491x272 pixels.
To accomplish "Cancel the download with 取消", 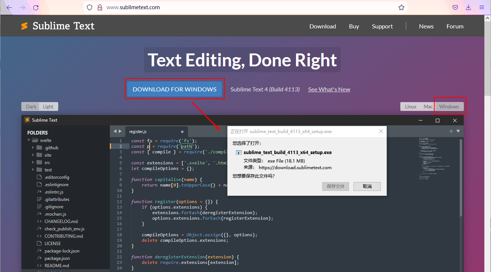I will click(x=367, y=186).
